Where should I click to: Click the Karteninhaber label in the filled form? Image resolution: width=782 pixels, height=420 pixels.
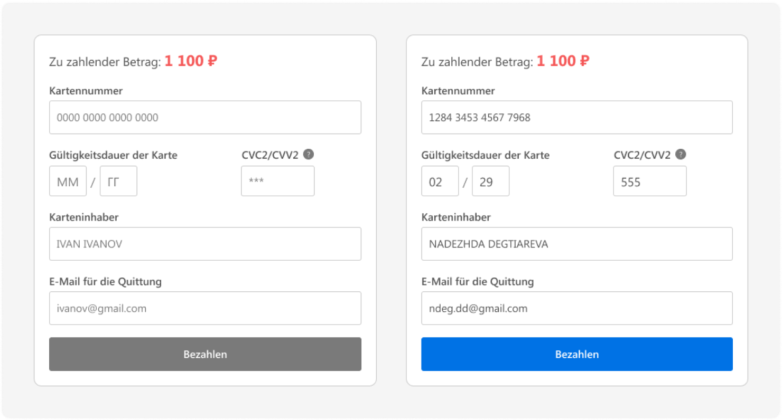456,217
